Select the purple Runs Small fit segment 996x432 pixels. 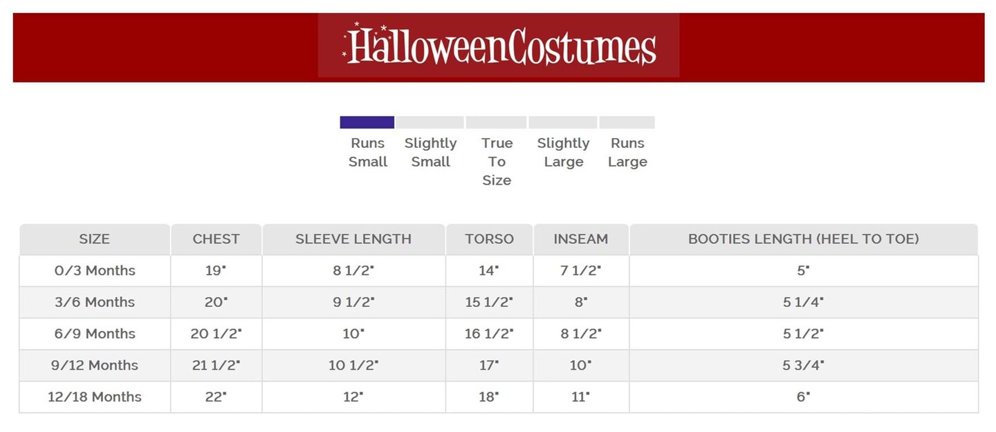click(367, 122)
